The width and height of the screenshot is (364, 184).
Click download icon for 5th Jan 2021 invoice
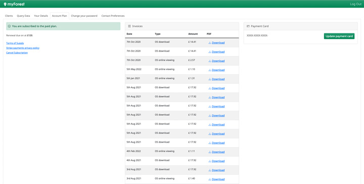pyautogui.click(x=210, y=79)
